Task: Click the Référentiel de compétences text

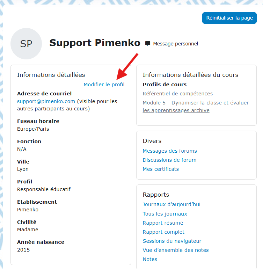Action: tap(177, 94)
